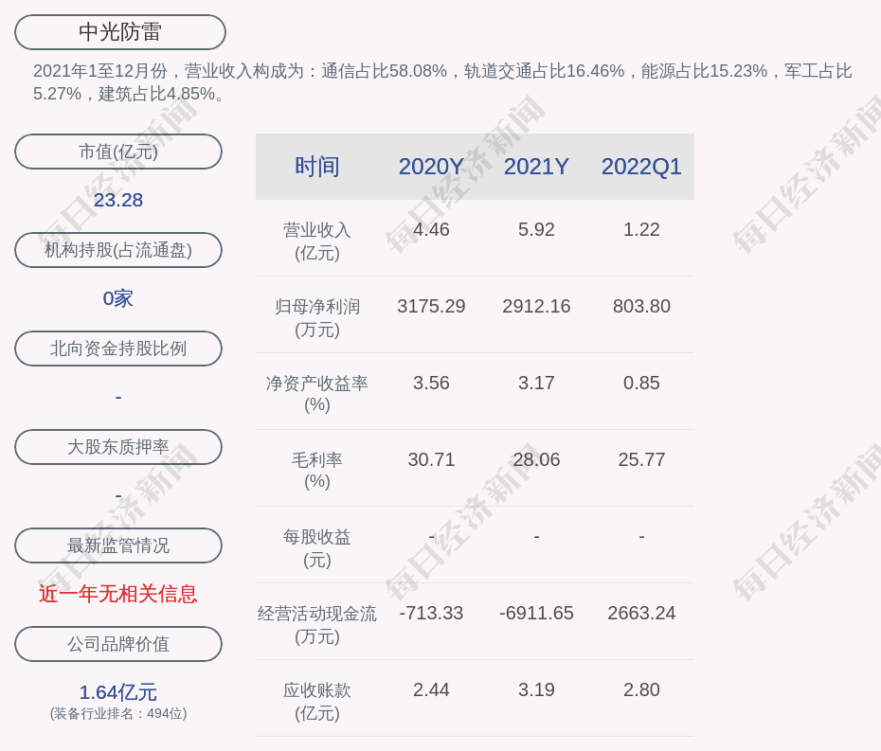Click the 机构持股(占流通盘) pill
This screenshot has height=751, width=881.
(118, 250)
